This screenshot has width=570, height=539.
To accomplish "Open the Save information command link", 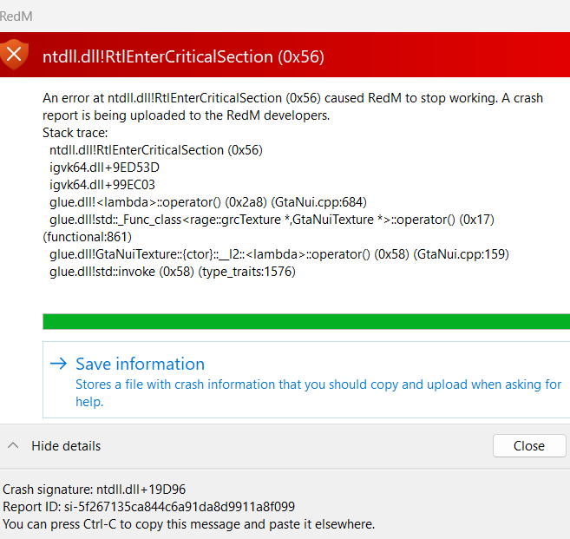I will click(x=306, y=379).
